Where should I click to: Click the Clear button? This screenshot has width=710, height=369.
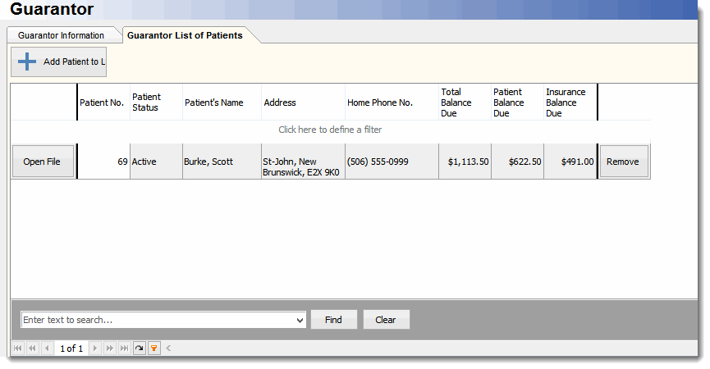tap(386, 320)
